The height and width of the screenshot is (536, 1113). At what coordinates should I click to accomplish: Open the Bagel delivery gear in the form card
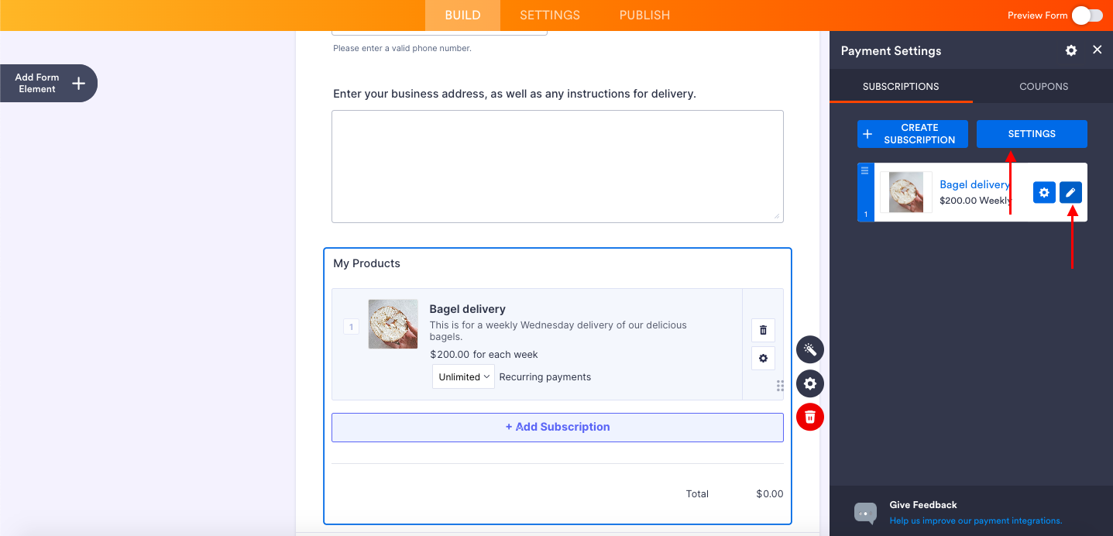point(763,358)
